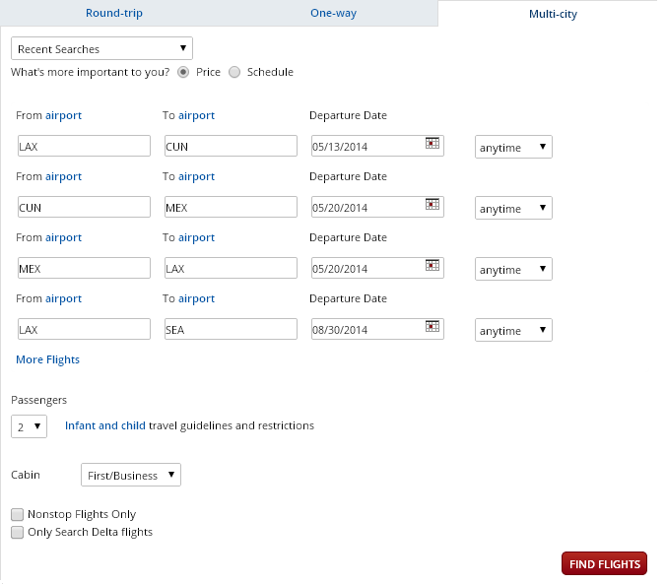
Task: Check Only Search Delta flights
Action: click(x=18, y=532)
